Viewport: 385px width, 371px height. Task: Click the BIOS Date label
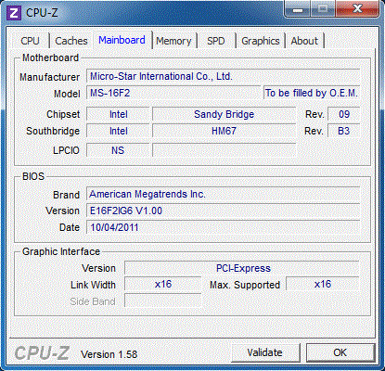pos(70,227)
